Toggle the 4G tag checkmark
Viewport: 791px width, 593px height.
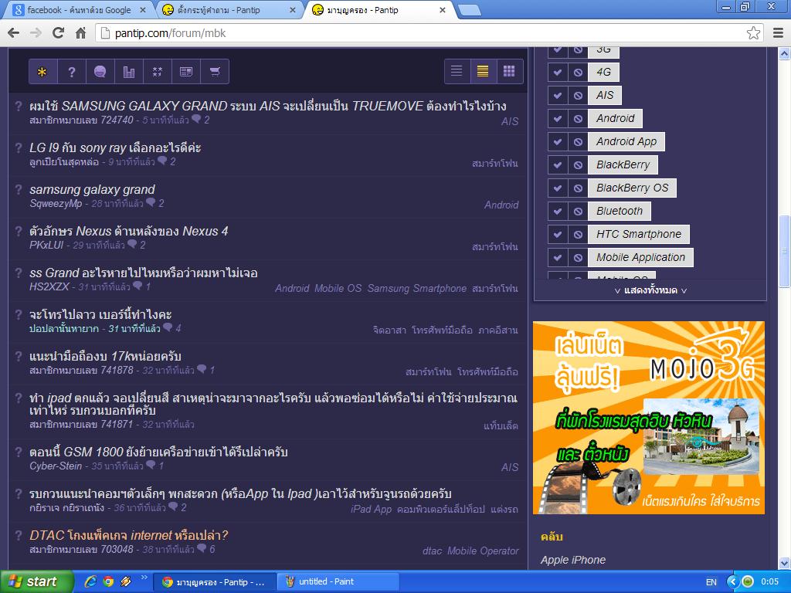coord(558,72)
